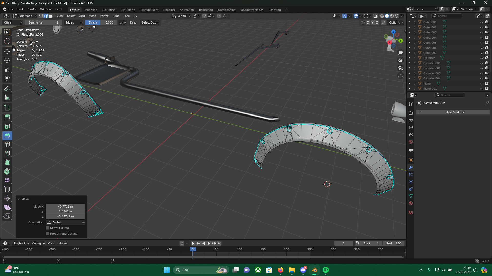Image resolution: width=492 pixels, height=276 pixels.
Task: Switch to face select mode
Action: pyautogui.click(x=51, y=16)
